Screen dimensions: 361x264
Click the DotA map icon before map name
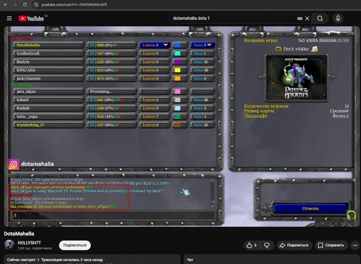point(278,49)
